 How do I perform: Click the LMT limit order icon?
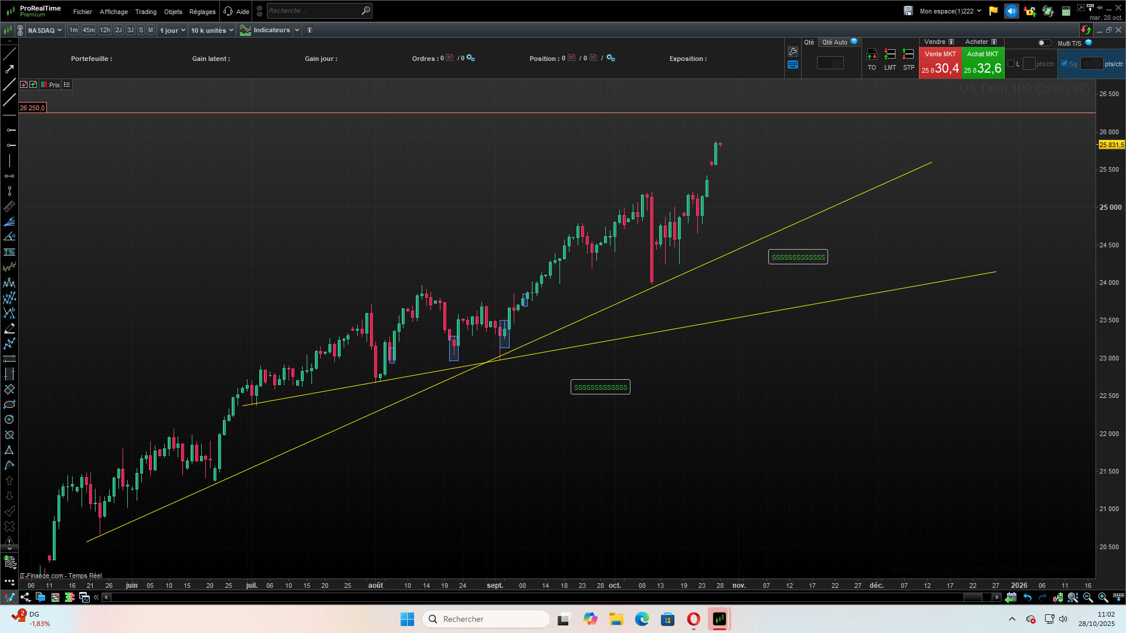(890, 55)
